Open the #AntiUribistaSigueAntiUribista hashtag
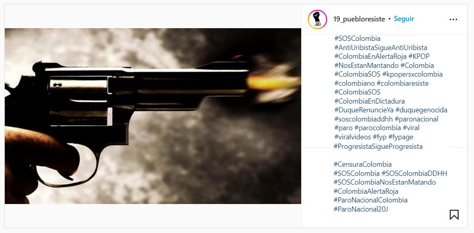This screenshot has height=233, width=474. click(380, 48)
